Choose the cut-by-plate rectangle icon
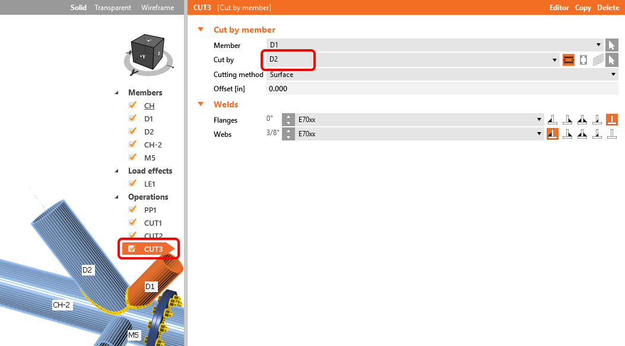The image size is (625, 346). click(583, 60)
